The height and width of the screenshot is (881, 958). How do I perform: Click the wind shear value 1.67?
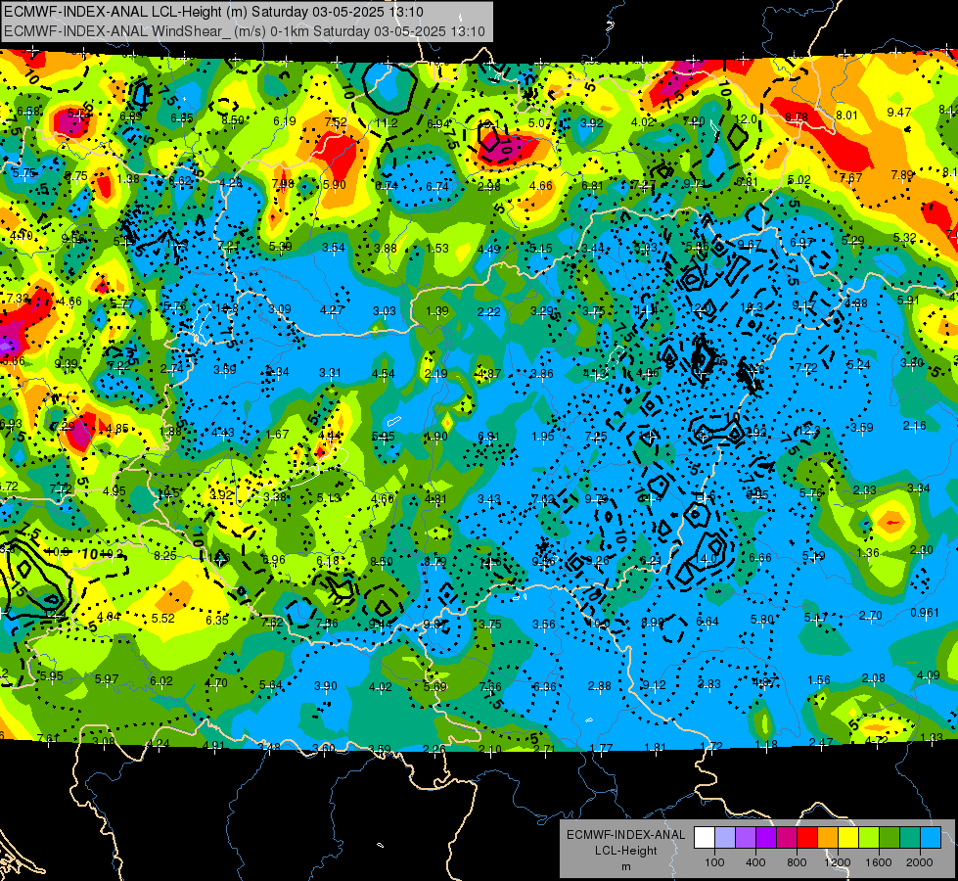(x=277, y=434)
